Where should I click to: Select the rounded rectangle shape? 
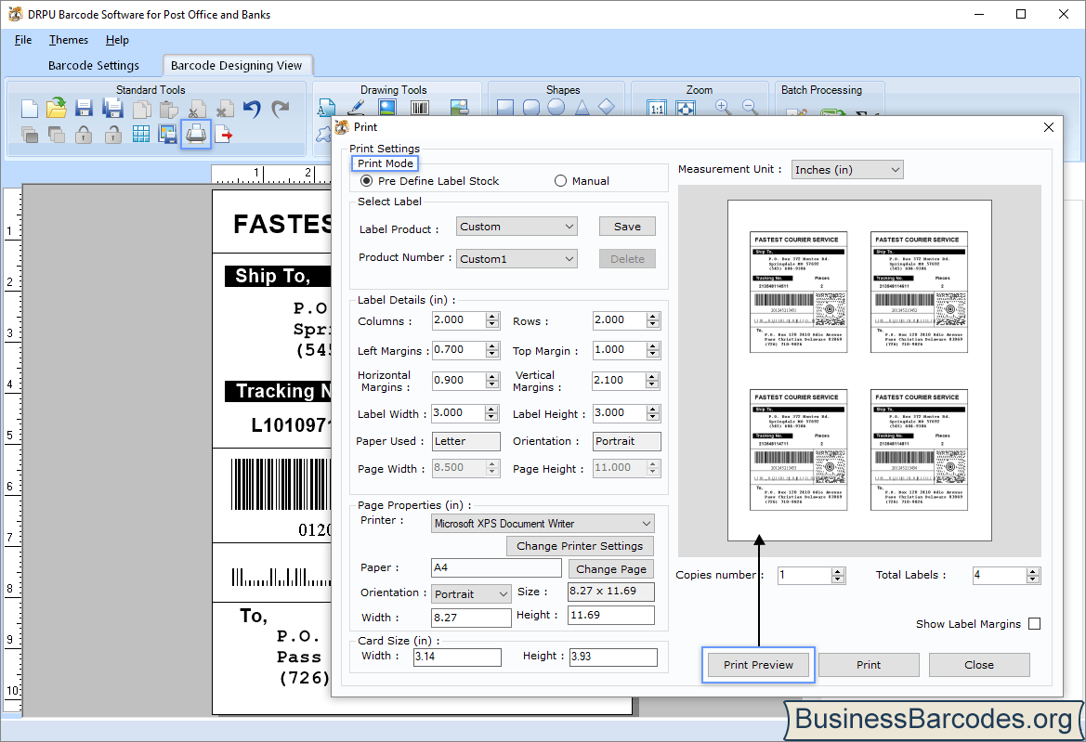click(x=531, y=108)
